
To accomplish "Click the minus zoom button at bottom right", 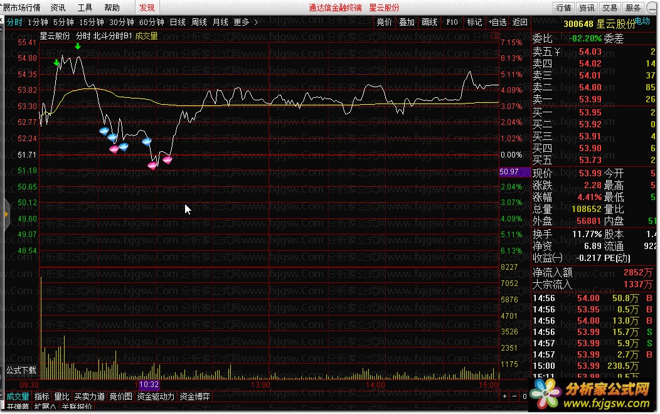I will click(514, 396).
